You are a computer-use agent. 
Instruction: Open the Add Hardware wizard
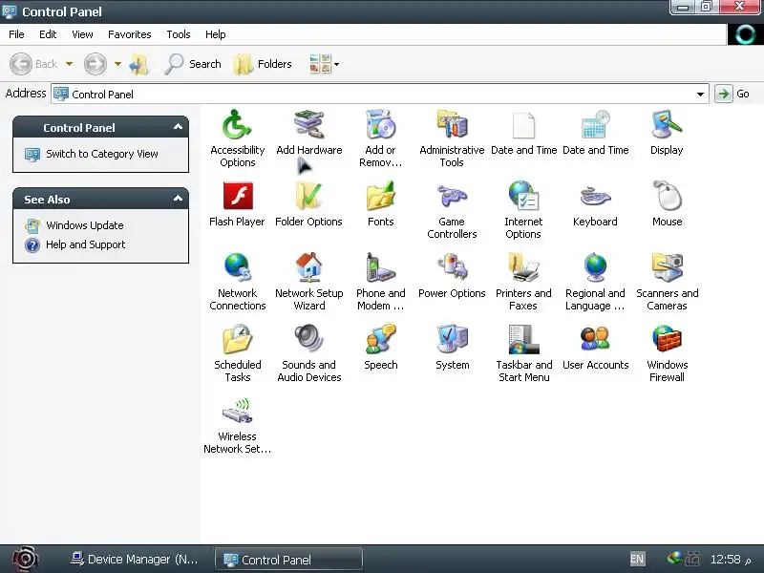tap(308, 132)
